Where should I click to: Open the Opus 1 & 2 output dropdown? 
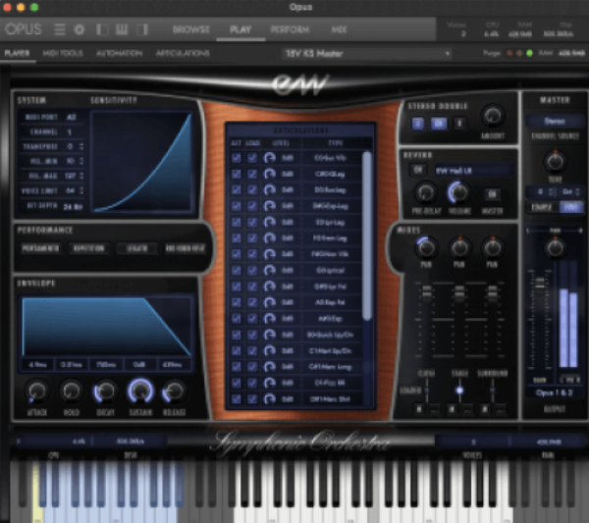[x=555, y=393]
